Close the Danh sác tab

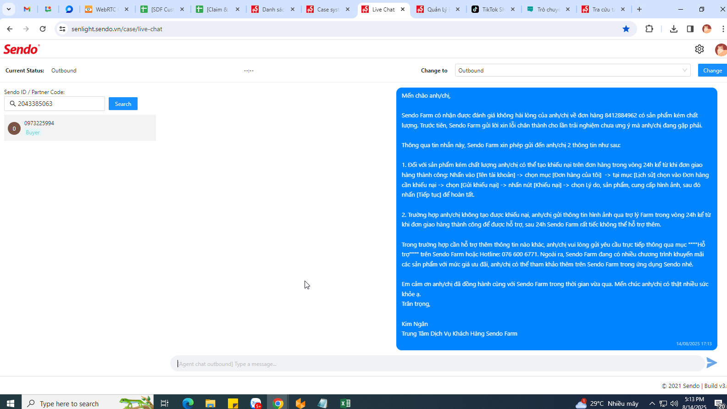coord(293,9)
